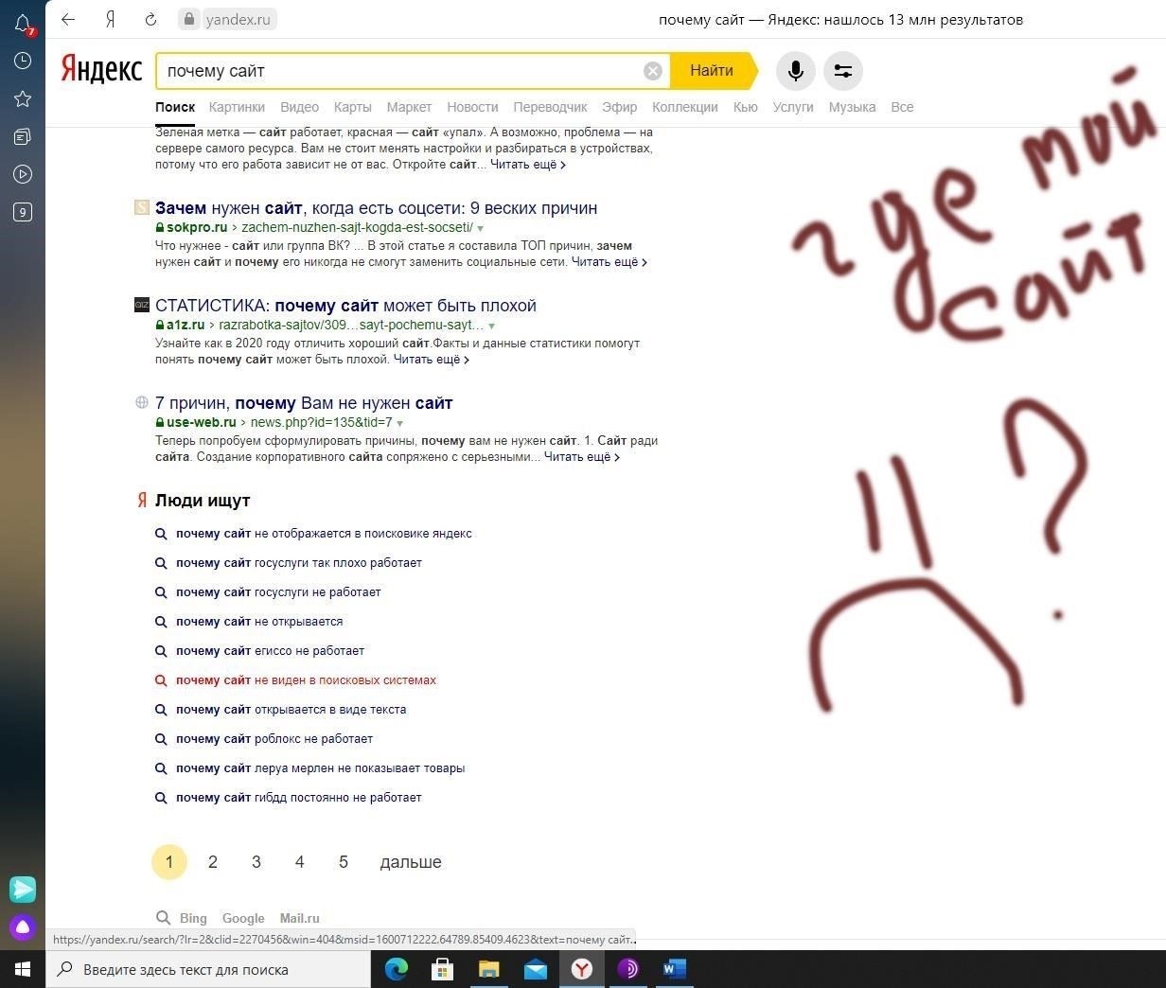Open bookmarks star icon in sidebar

(x=23, y=98)
